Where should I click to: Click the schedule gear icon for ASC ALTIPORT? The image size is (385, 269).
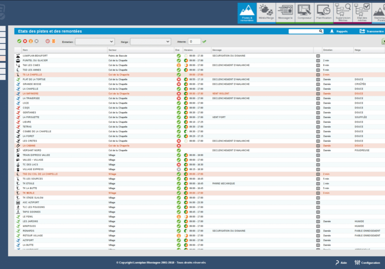[186, 203]
